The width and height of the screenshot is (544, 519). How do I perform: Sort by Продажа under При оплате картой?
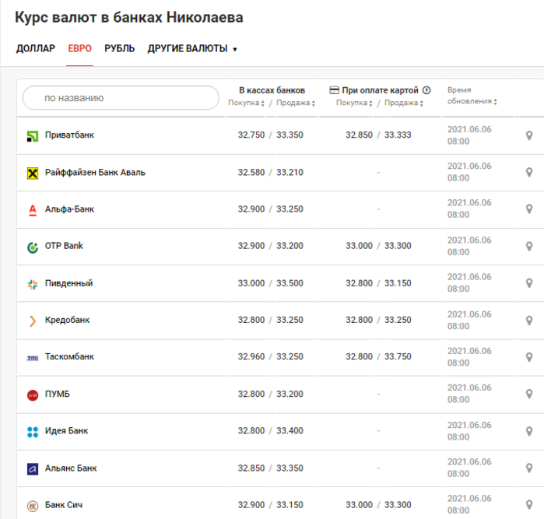point(403,103)
